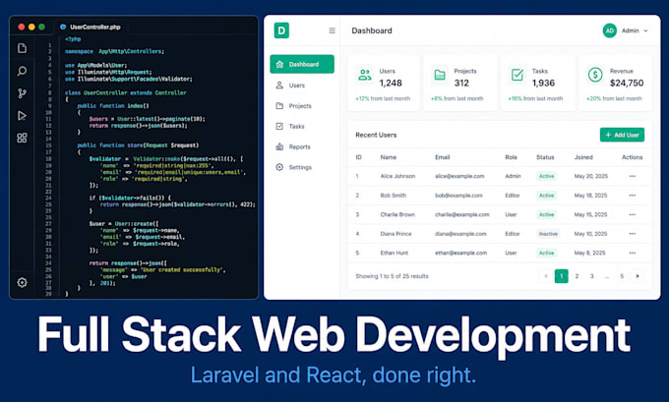Click the Role column header
The height and width of the screenshot is (402, 669).
[512, 157]
